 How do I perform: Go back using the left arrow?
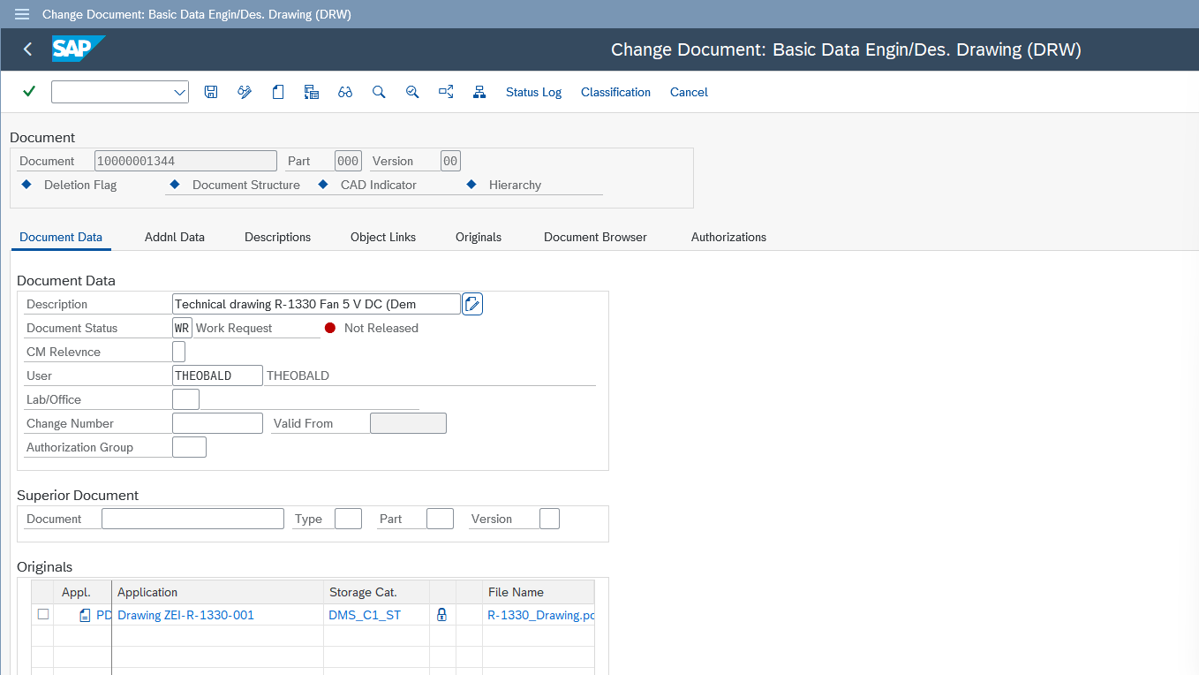pos(27,49)
